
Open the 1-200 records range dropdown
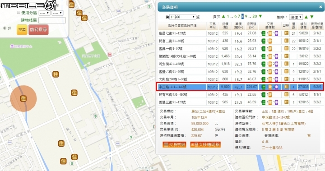[x=182, y=17]
